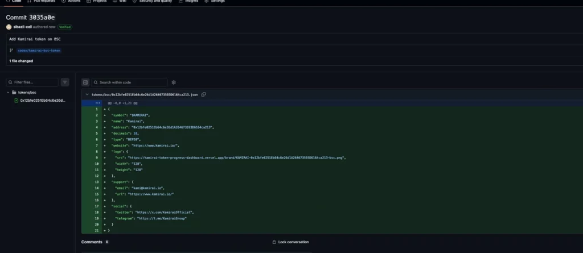The image size is (583, 253).
Task: Click the Commit 3035a0e title
Action: [31, 18]
